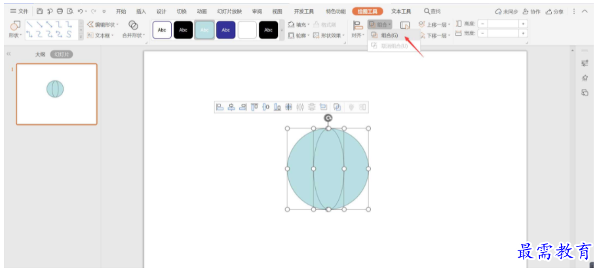Click the more options vertical dots icon
This screenshot has height=272, width=597.
pyautogui.click(x=574, y=12)
